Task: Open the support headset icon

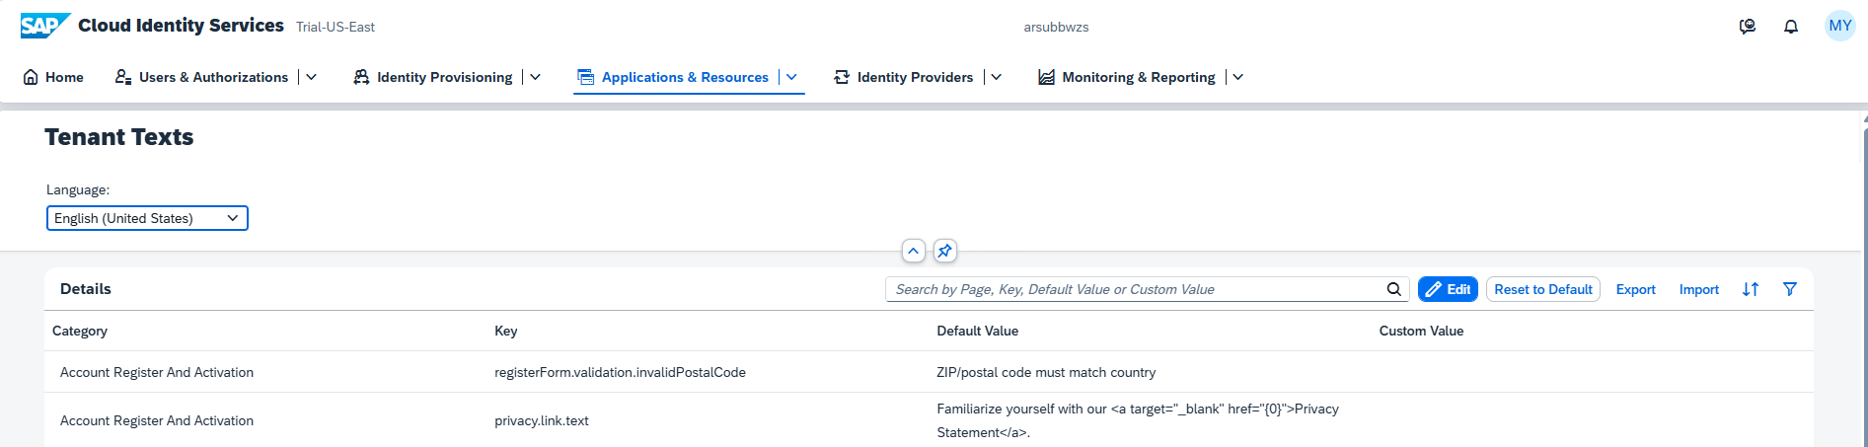Action: click(x=1747, y=27)
